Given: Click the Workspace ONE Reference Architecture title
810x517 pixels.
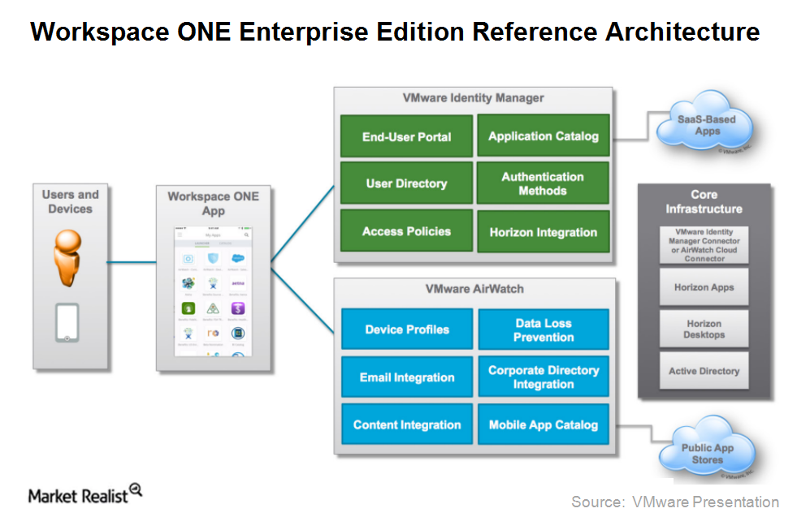Looking at the screenshot, I should coord(395,32).
